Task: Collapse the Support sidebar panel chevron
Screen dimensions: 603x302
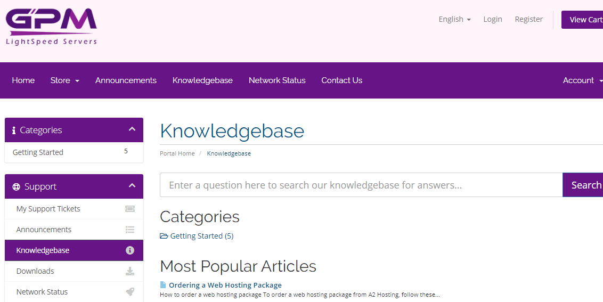Action: 132,185
